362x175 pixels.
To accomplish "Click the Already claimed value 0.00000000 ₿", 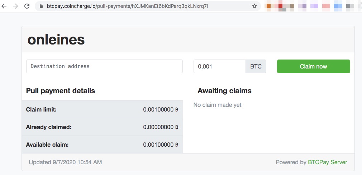I will [161, 127].
